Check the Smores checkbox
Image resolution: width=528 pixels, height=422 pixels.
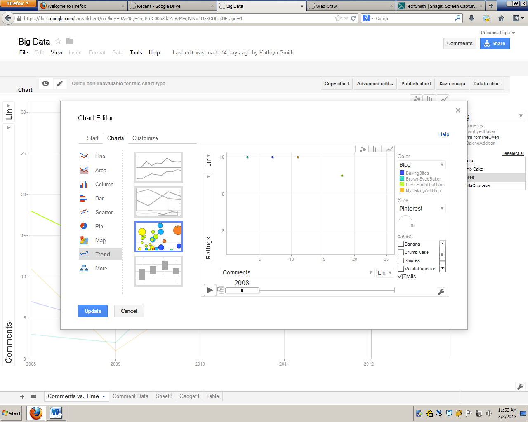coord(401,260)
